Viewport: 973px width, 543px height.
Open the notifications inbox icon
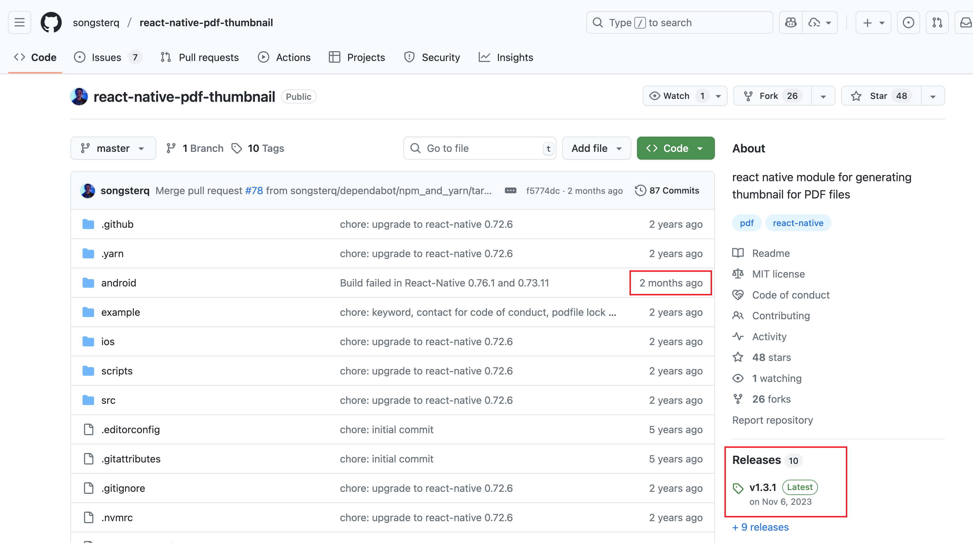pos(964,22)
